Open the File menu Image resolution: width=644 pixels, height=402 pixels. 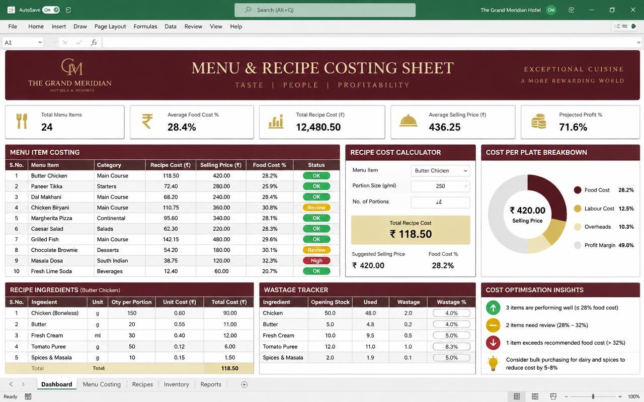click(x=13, y=26)
